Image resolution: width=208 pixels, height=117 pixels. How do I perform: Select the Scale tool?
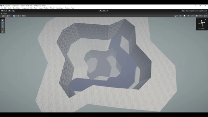[x=3, y=27]
